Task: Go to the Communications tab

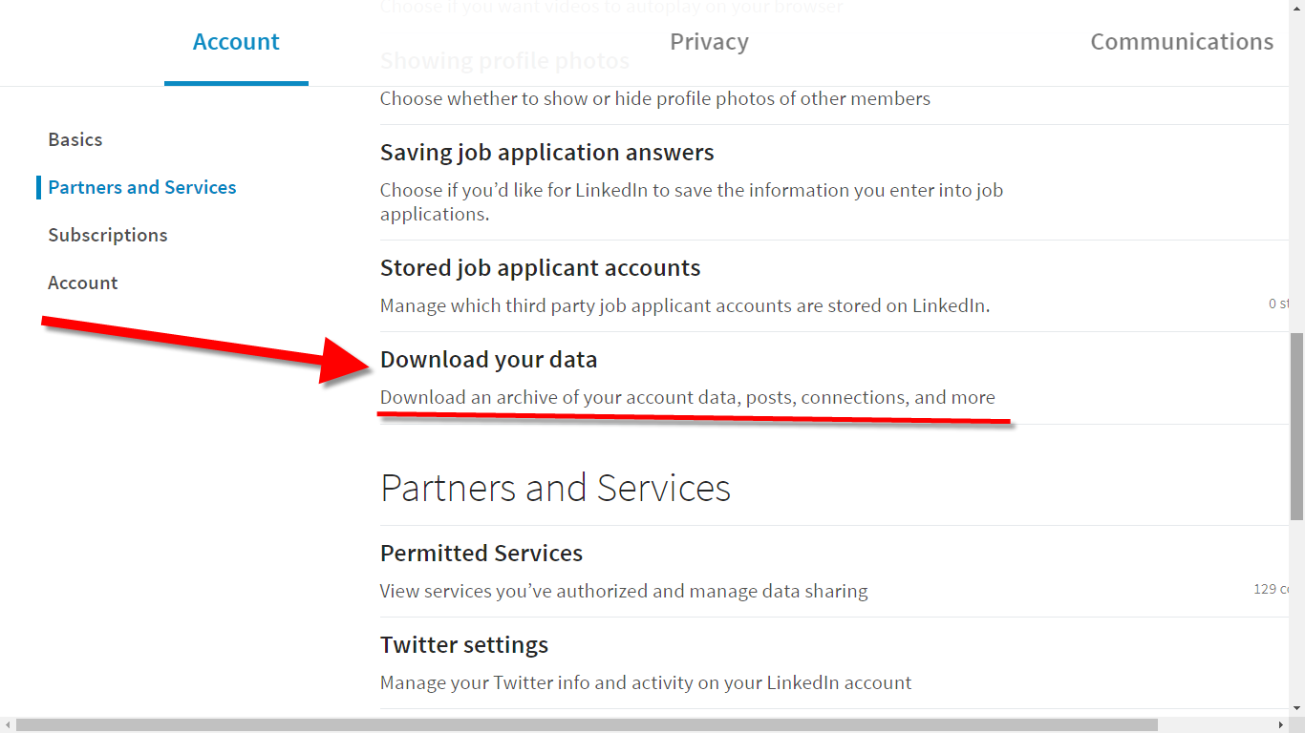Action: 1182,42
